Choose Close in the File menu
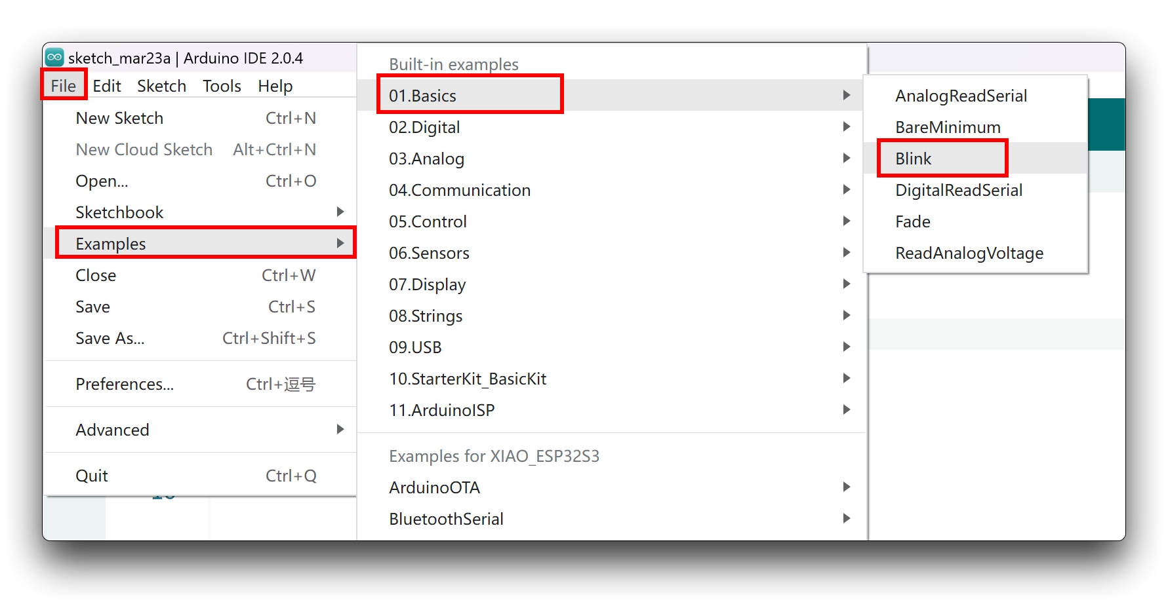Screen dimensions: 1168x604 [x=200, y=275]
